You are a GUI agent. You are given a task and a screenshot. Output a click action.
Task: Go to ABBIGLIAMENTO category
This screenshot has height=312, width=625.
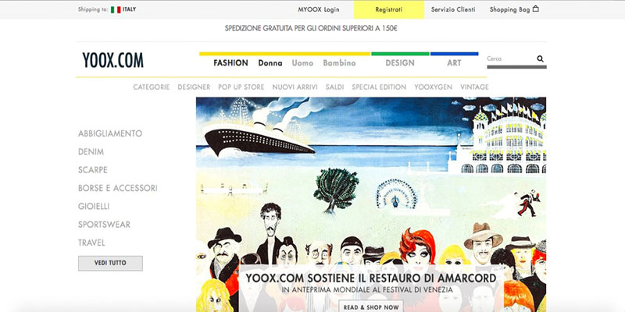point(110,133)
